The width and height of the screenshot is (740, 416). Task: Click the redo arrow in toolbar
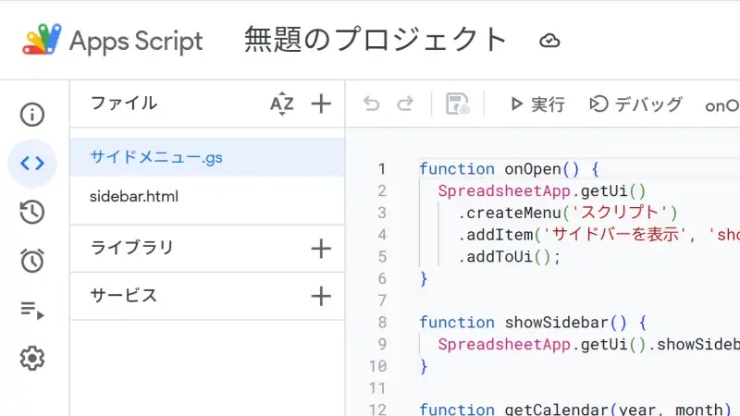(x=405, y=104)
